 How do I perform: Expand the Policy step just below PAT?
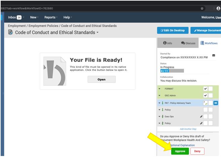(x=159, y=110)
